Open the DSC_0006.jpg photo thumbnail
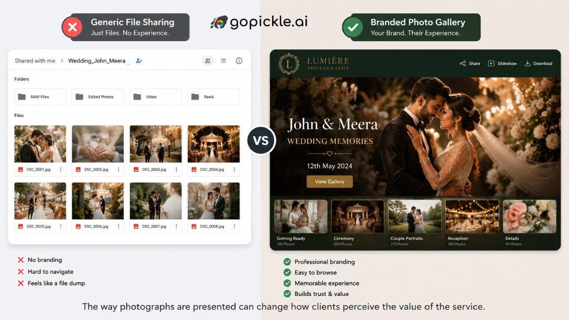The height and width of the screenshot is (320, 569). tap(98, 201)
